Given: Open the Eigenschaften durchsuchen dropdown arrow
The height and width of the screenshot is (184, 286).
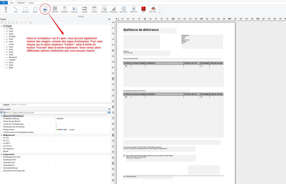Looking at the screenshot, I should [106, 112].
